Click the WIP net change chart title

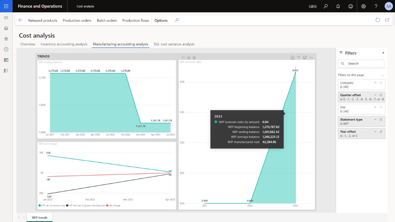[48, 144]
